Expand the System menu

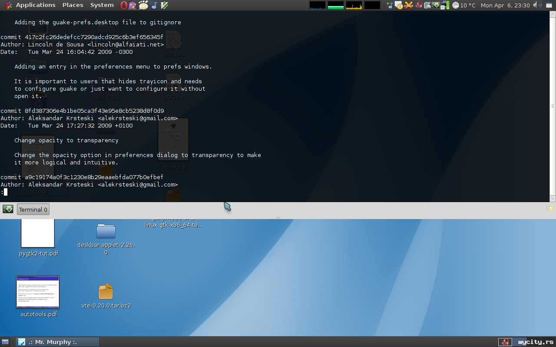point(102,5)
